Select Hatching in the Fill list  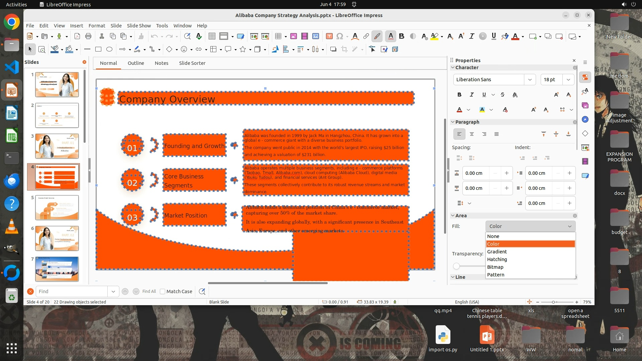coord(497,259)
